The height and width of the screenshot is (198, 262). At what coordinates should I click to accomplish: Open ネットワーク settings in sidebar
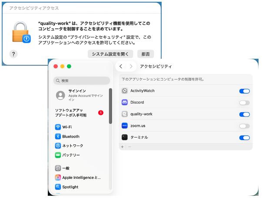coord(72,146)
